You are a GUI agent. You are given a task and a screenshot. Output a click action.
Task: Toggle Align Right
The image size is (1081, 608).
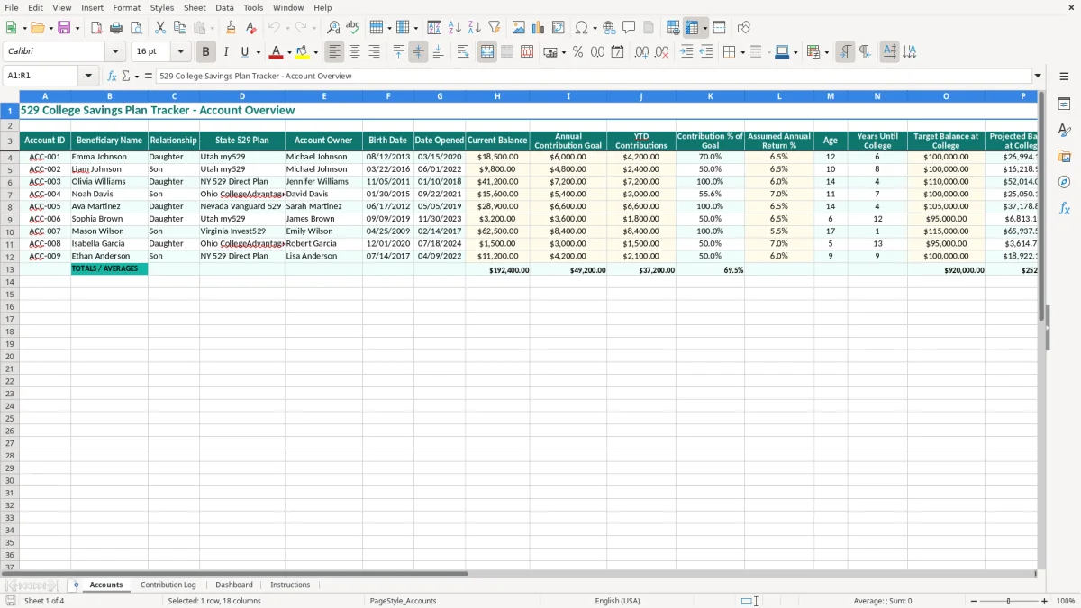pyautogui.click(x=374, y=52)
